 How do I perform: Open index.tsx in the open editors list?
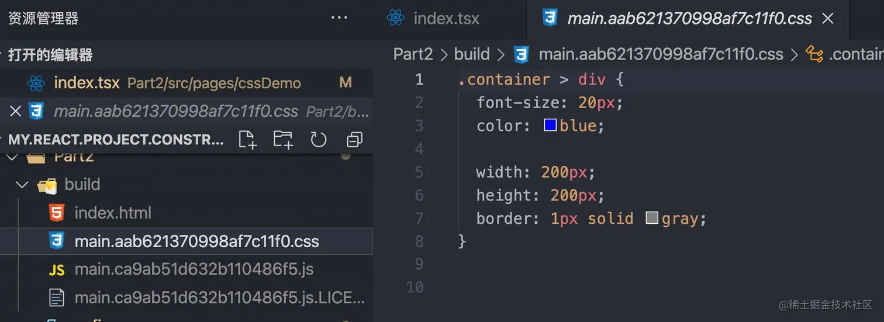pyautogui.click(x=186, y=83)
